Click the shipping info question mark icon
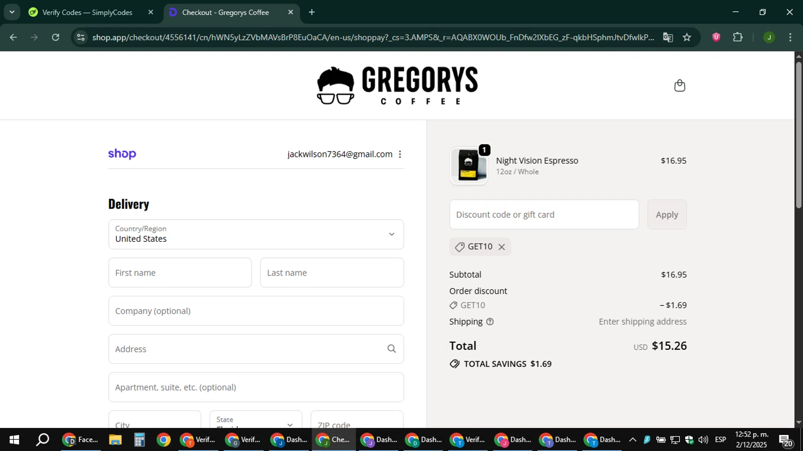This screenshot has height=451, width=803. coord(490,322)
